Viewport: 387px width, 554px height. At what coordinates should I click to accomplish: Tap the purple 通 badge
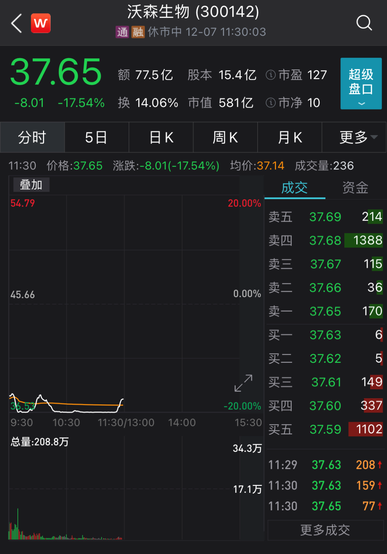(122, 32)
